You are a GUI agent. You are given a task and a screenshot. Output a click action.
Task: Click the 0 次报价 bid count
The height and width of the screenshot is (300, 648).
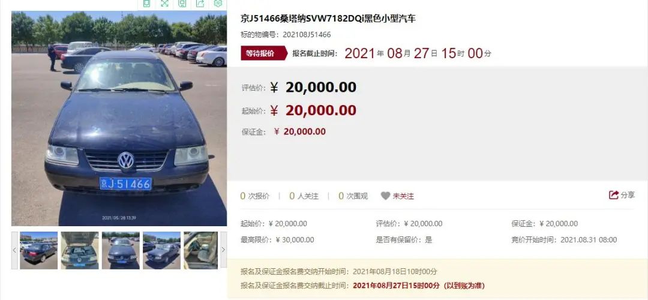coord(254,196)
